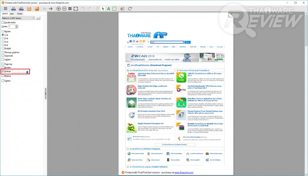
Task: Increase copies with the up stepper arrow
Action: tap(16, 25)
